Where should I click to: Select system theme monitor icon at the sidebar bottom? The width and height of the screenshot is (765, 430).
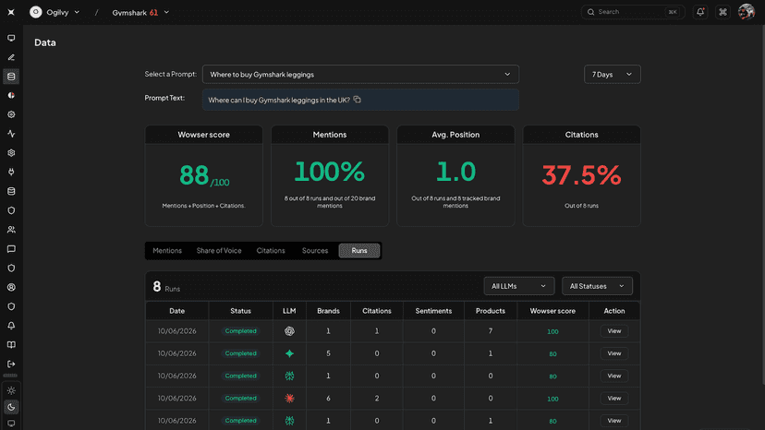point(11,424)
